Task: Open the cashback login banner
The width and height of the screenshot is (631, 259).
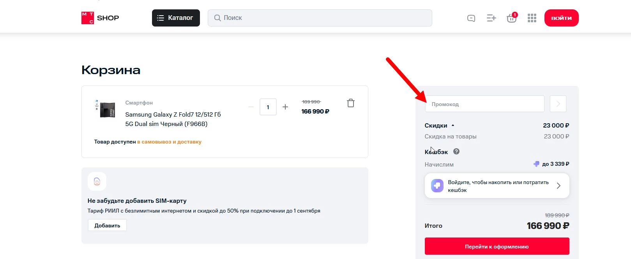Action: pos(497,186)
